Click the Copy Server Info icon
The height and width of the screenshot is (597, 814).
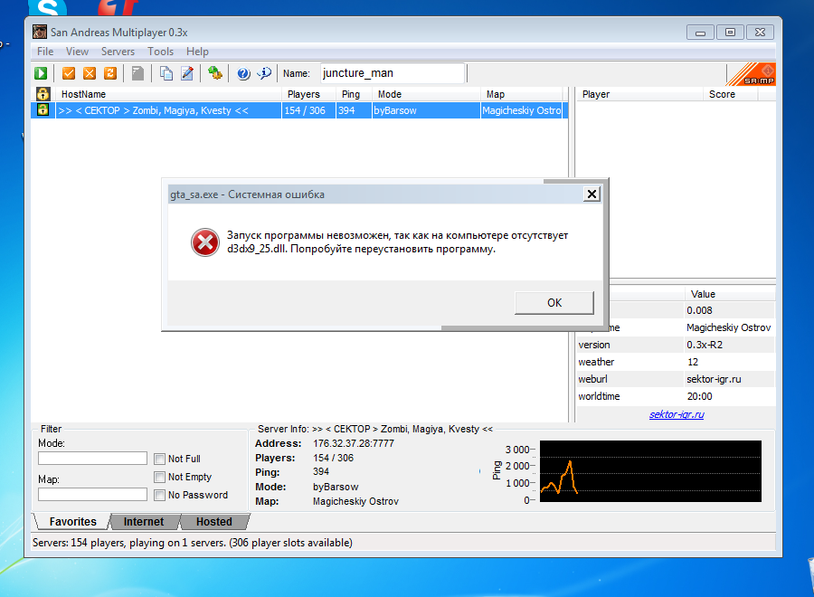pos(166,73)
